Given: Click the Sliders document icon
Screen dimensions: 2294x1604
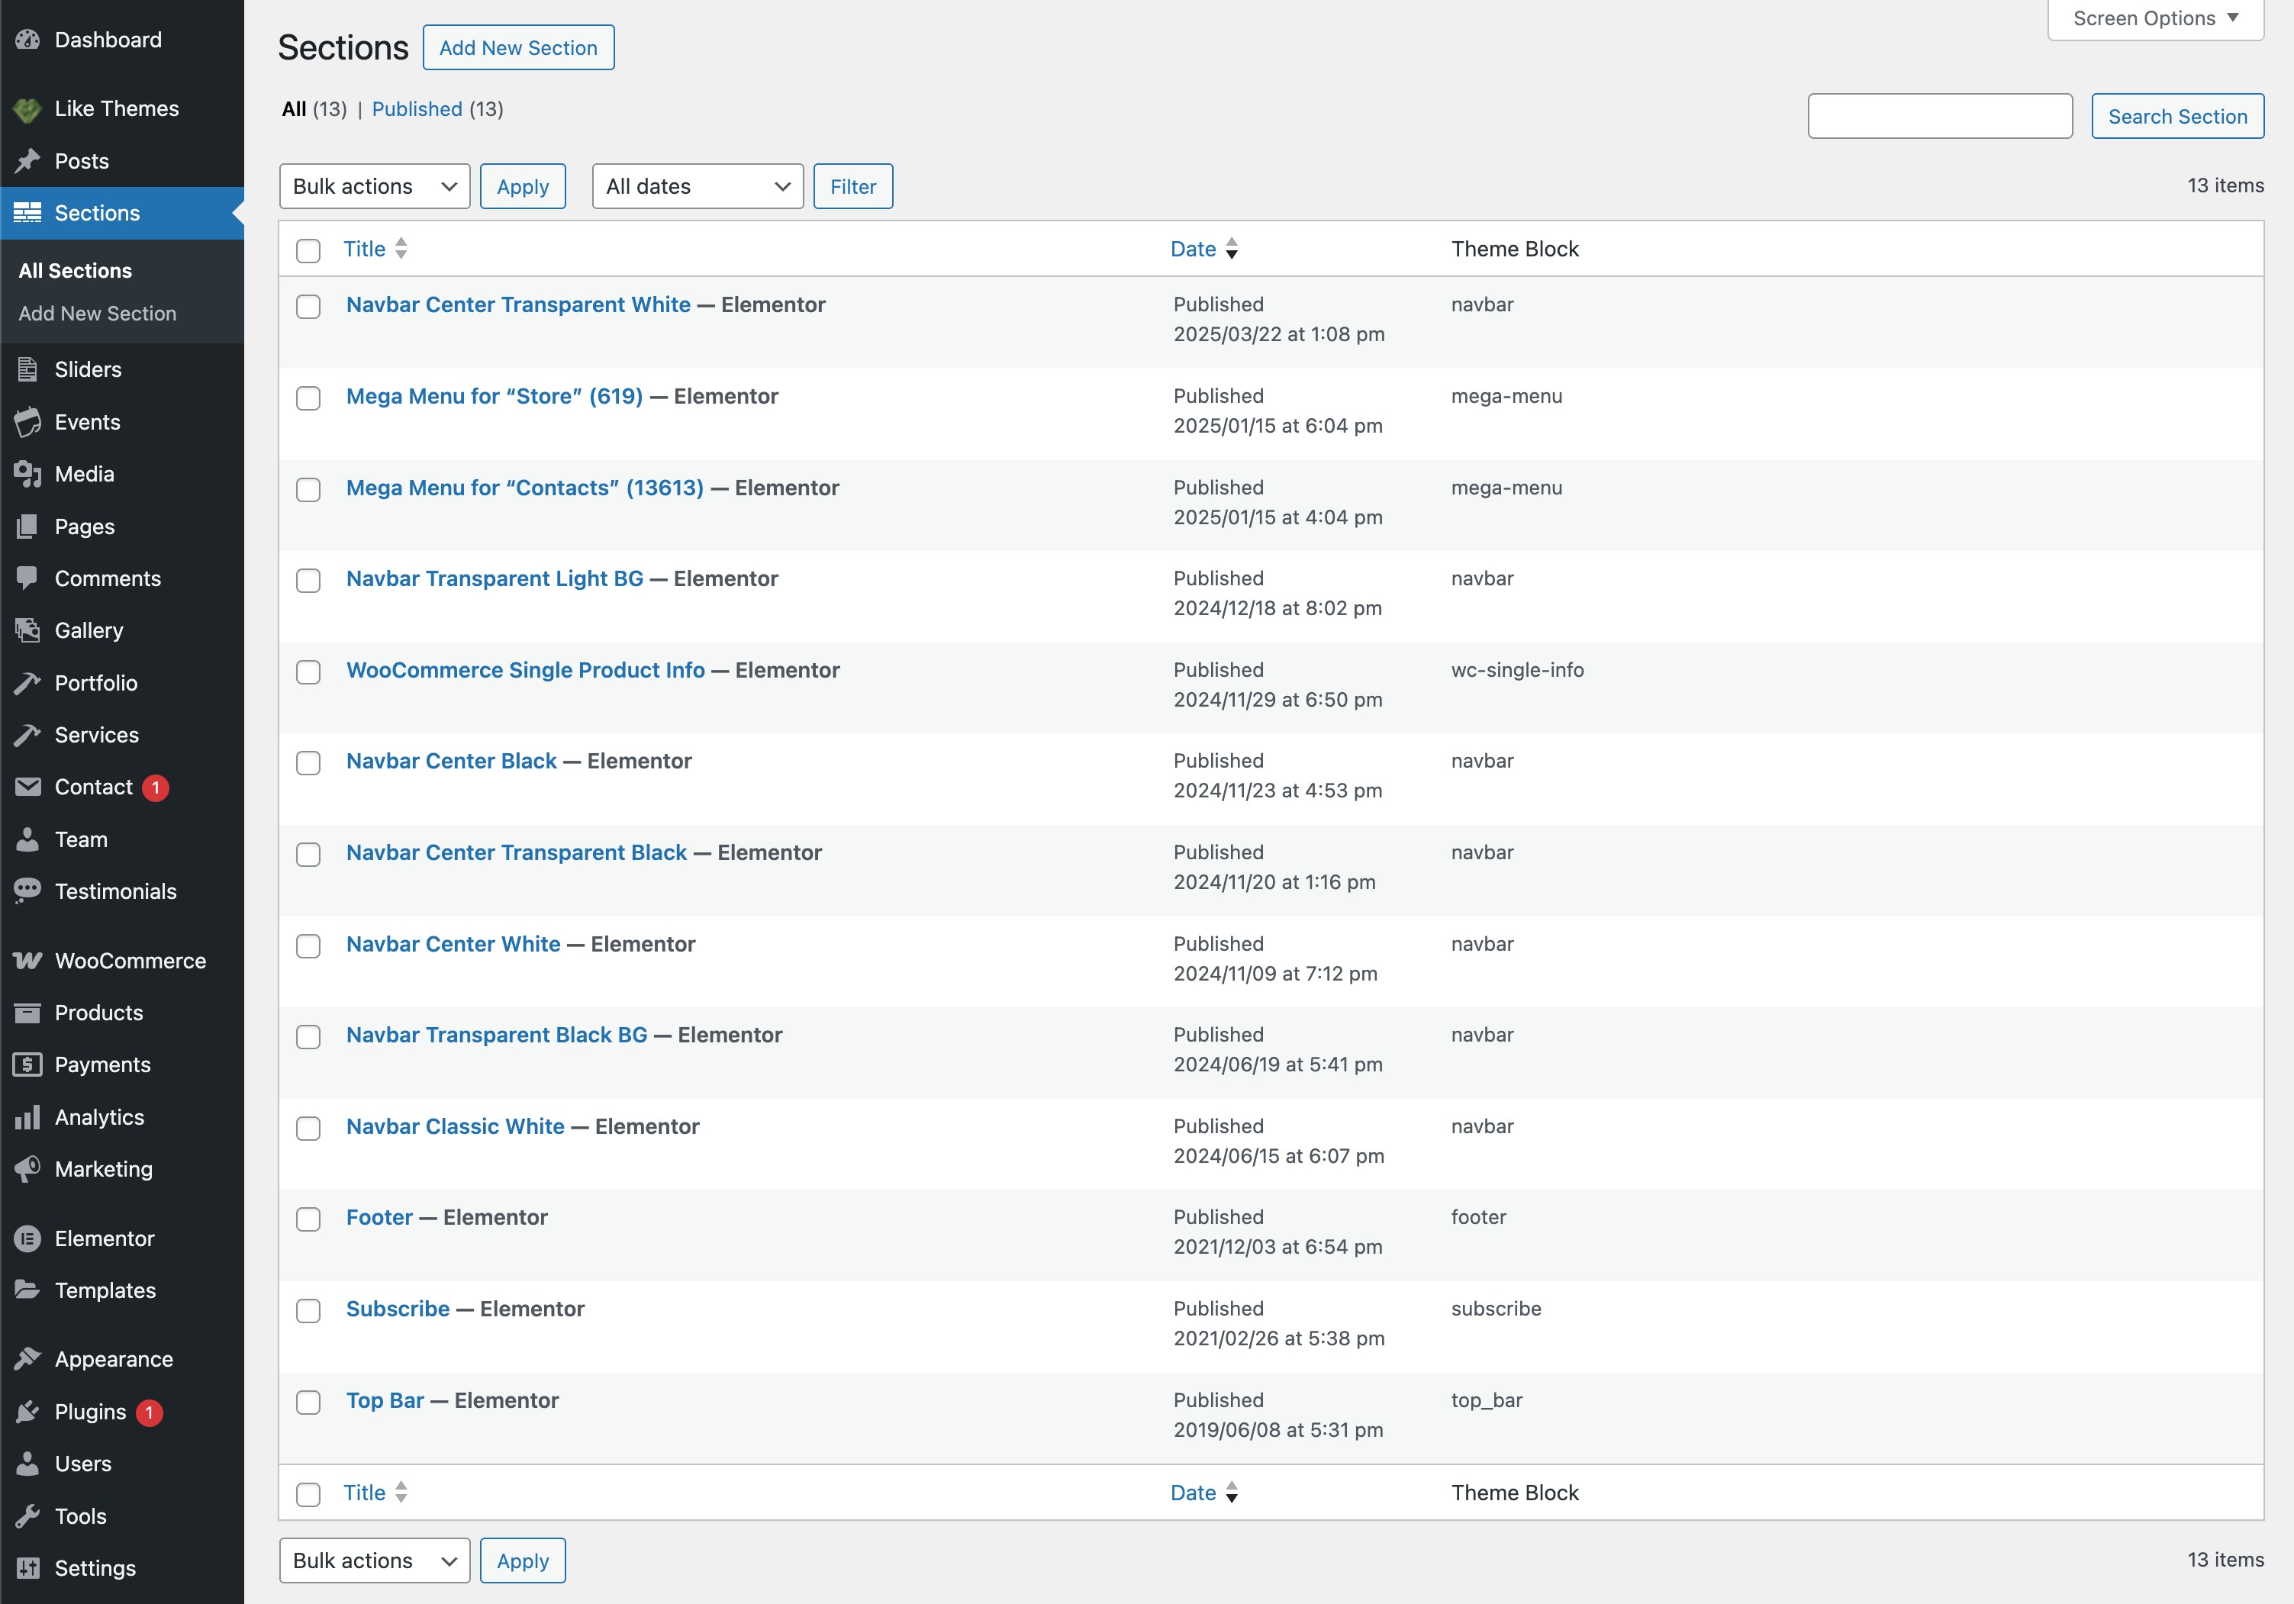Looking at the screenshot, I should pyautogui.click(x=28, y=369).
